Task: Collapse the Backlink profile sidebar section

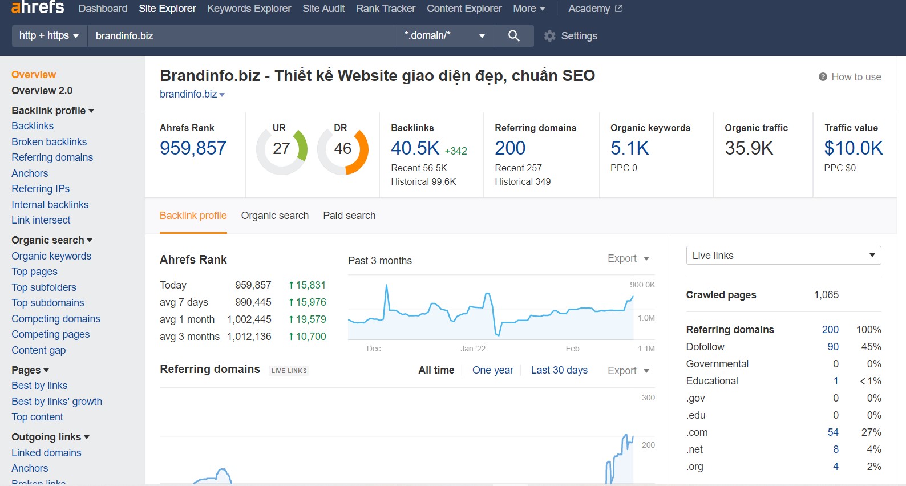Action: coord(52,111)
